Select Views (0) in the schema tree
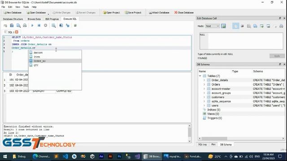Screen dimensions: 287x161 click(x=213, y=114)
